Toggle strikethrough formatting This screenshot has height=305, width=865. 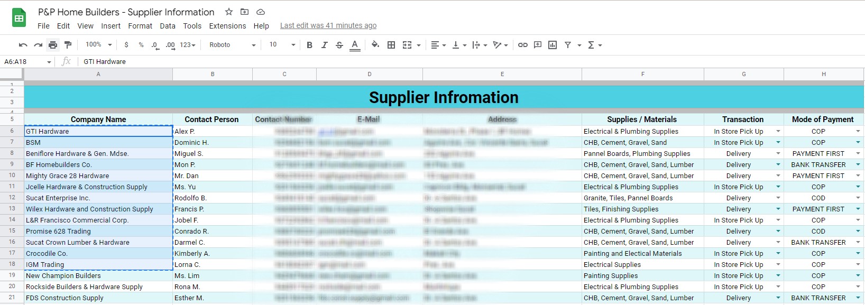(339, 45)
